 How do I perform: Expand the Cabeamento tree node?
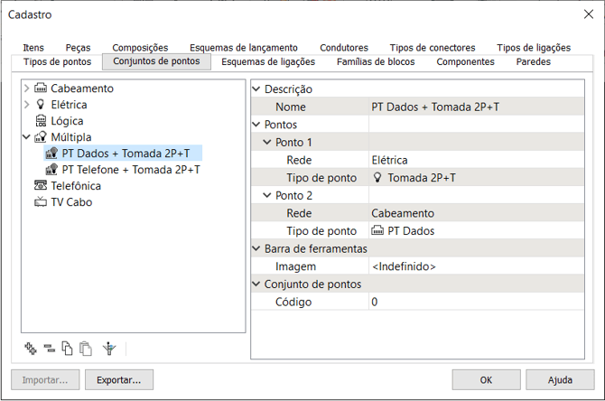point(26,89)
